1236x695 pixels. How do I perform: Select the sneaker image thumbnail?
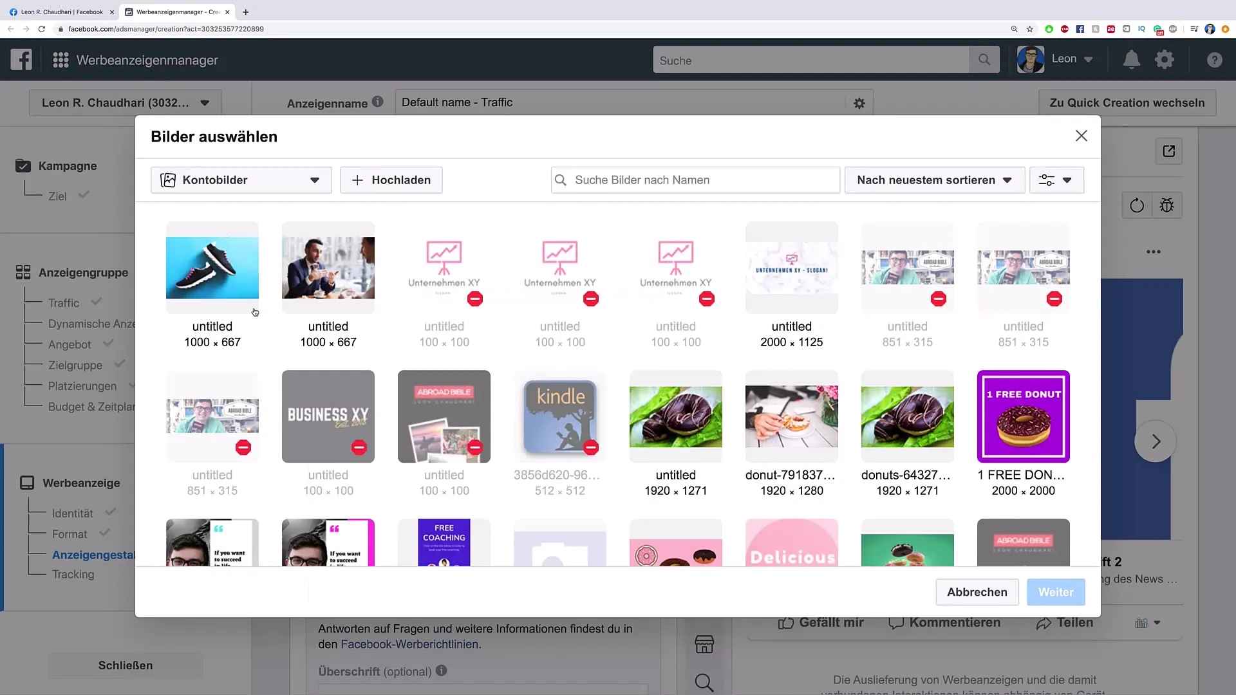tap(212, 268)
